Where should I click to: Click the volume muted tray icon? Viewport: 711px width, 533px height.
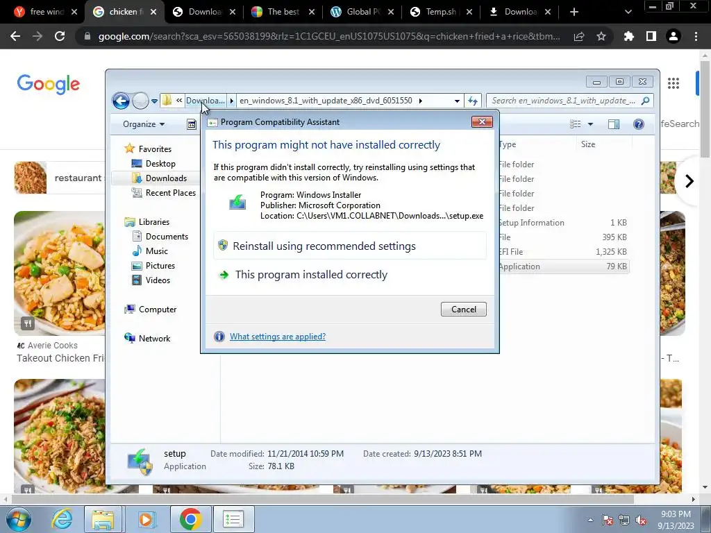[641, 521]
